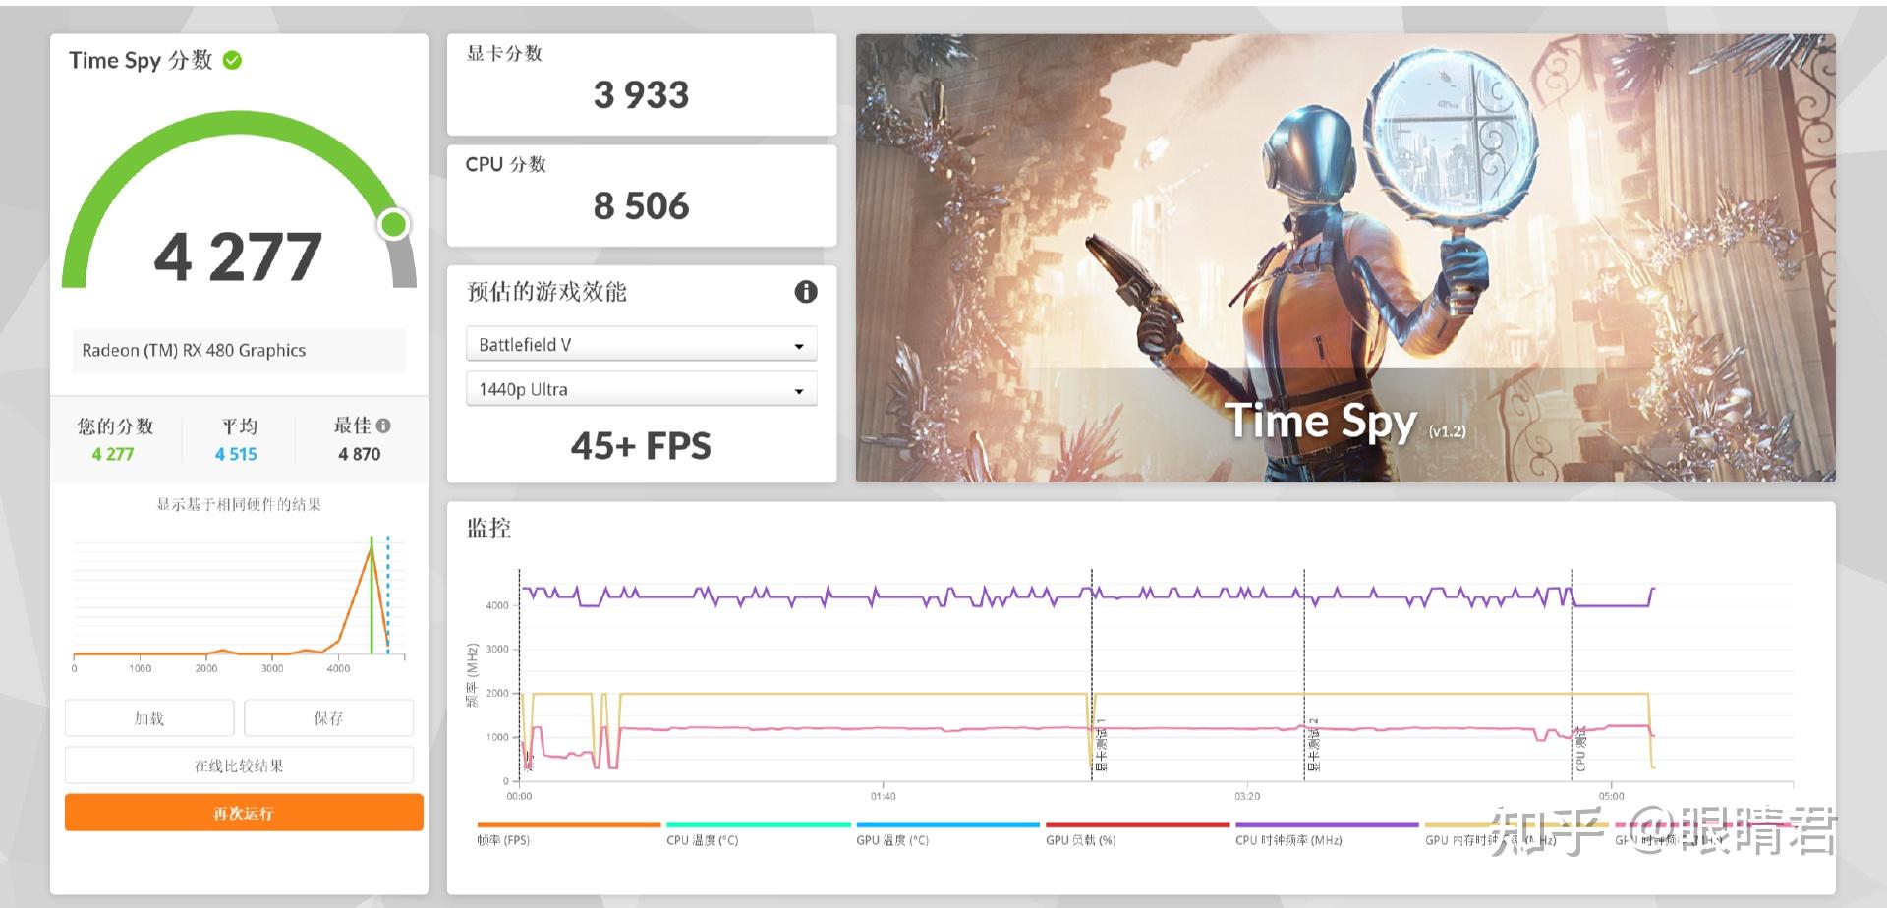Click the Time Spy (v1.2) preview image
Image resolution: width=1887 pixels, height=908 pixels.
1345,258
